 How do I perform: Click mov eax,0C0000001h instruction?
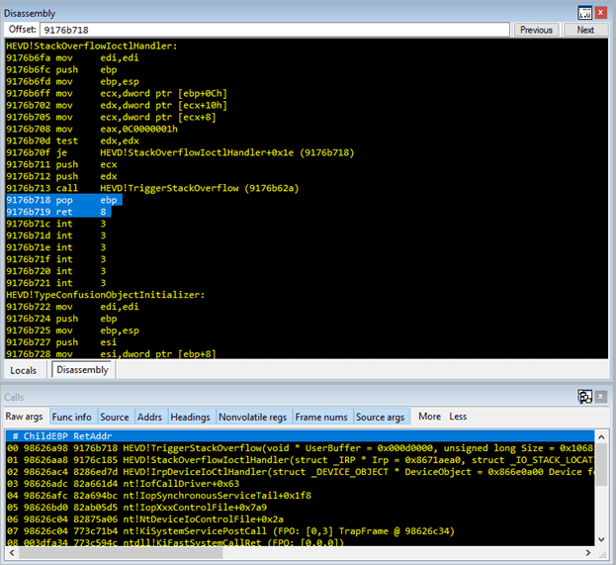point(92,129)
